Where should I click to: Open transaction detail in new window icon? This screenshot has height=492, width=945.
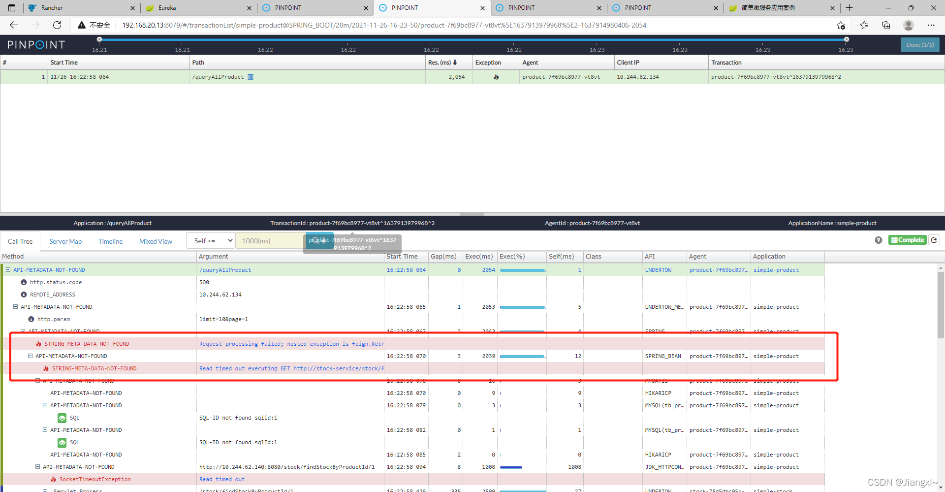(x=934, y=240)
